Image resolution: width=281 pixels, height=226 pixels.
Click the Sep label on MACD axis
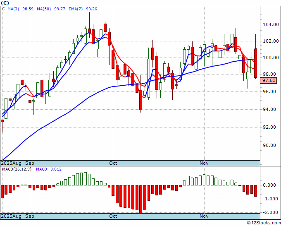[x=30, y=216]
